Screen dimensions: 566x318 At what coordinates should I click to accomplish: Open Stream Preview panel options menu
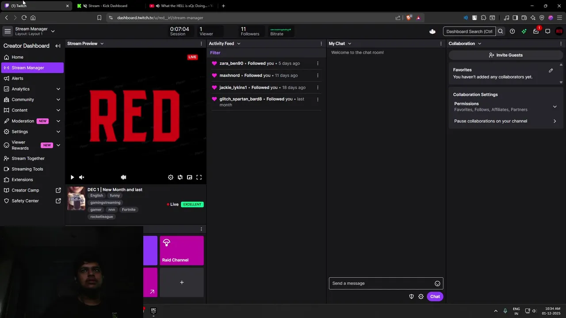tap(201, 44)
